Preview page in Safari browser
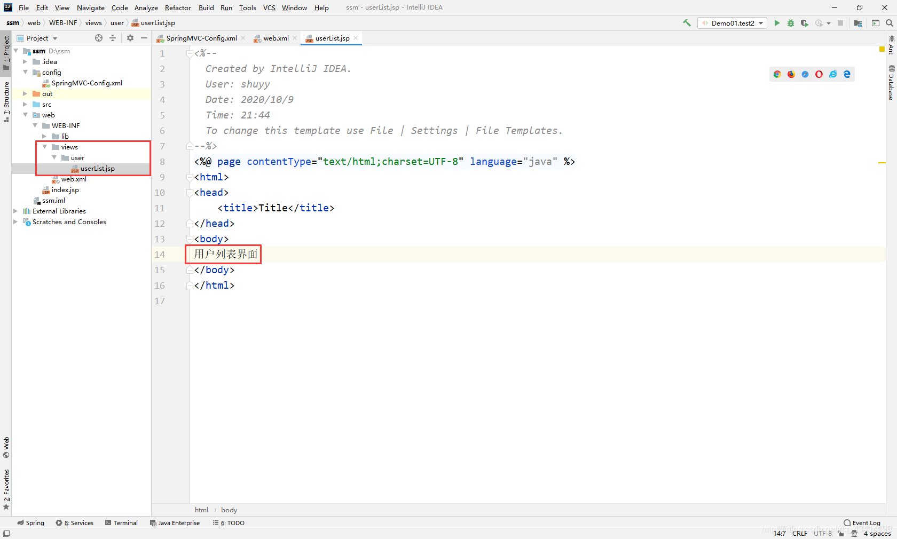 pyautogui.click(x=805, y=74)
